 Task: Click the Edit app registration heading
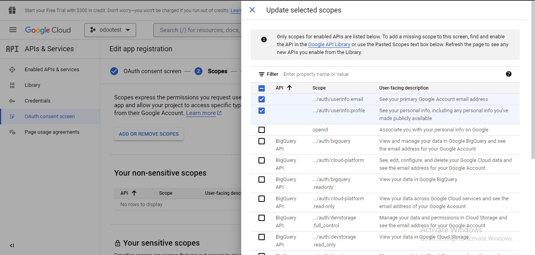[141, 49]
